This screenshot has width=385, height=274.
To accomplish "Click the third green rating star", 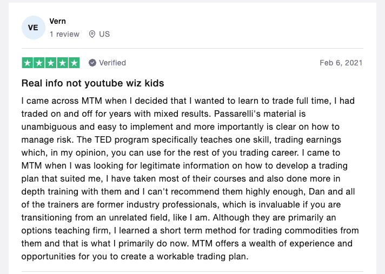I will [x=51, y=63].
